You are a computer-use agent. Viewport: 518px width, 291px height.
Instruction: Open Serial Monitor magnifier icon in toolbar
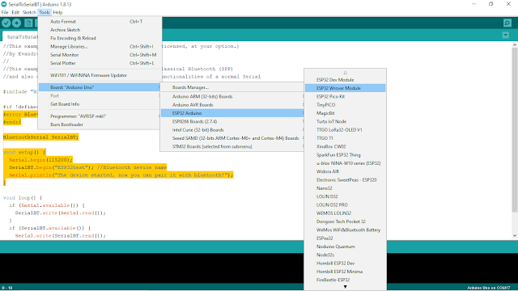click(507, 23)
